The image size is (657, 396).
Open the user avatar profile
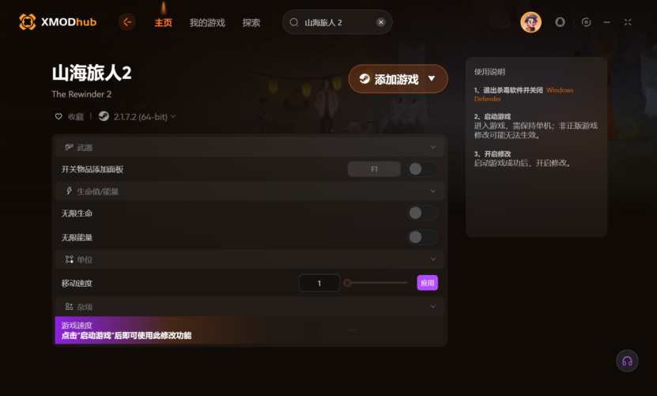tap(531, 22)
